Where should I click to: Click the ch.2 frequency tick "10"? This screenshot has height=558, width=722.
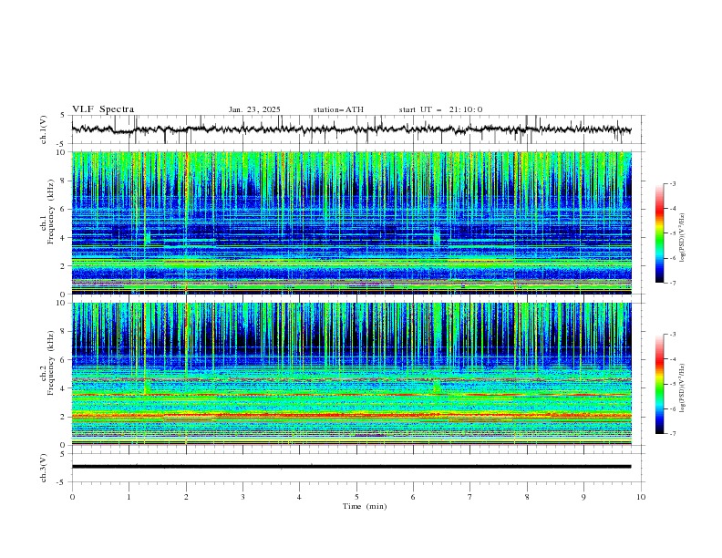[x=62, y=303]
